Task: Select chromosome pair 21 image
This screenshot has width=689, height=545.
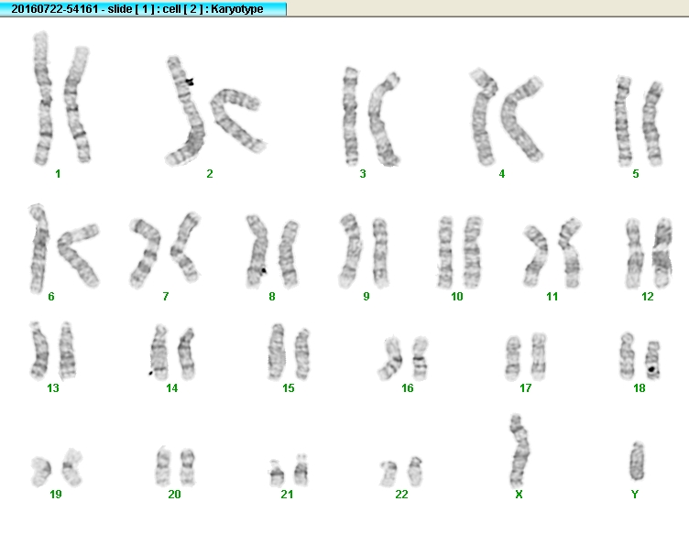Action: point(289,470)
